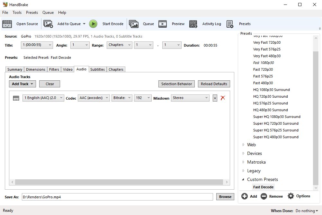
Task: Open the Range Chapters dropdown
Action: (119, 45)
